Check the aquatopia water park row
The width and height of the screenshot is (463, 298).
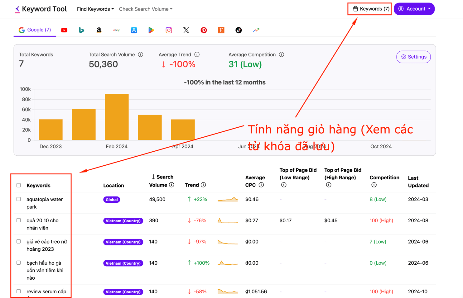[19, 199]
